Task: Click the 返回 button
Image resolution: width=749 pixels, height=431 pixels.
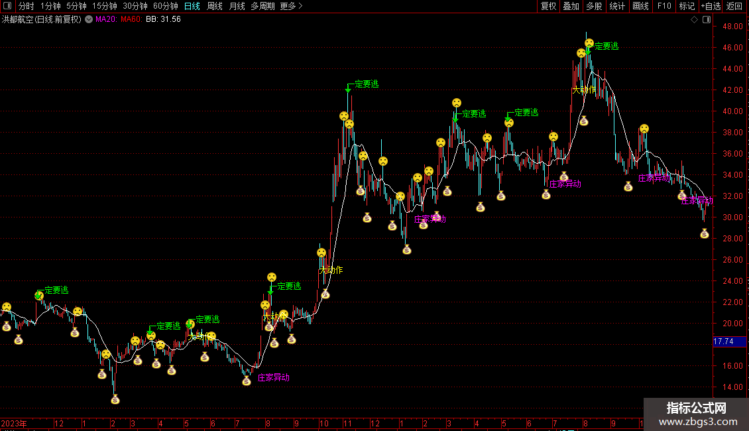Action: [x=734, y=6]
